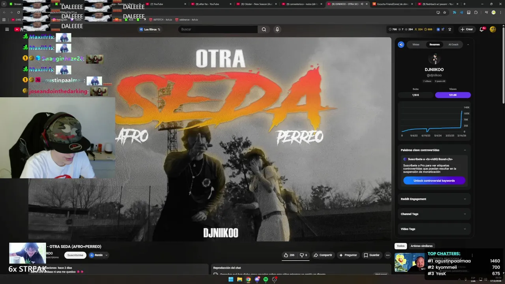Click the vidIQ Remix button

(96, 255)
